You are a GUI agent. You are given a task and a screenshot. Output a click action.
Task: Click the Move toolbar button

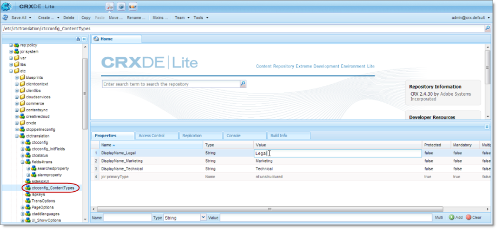click(116, 18)
